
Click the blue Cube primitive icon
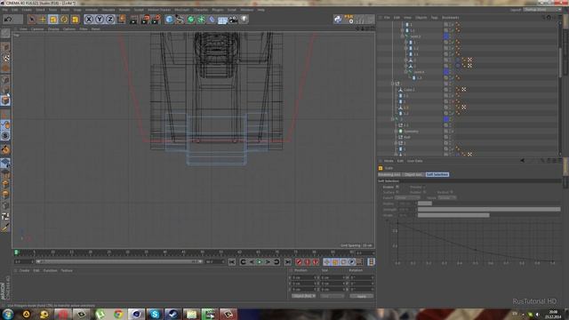coord(169,20)
